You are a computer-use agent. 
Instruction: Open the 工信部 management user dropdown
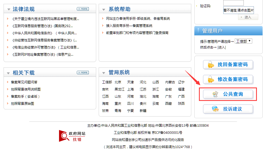click(x=243, y=41)
